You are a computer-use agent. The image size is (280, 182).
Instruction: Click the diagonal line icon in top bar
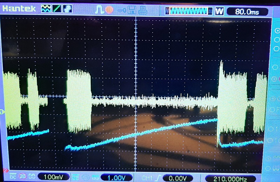coord(57,9)
